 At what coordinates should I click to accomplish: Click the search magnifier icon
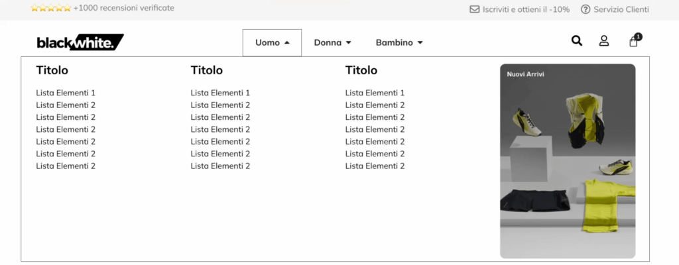click(x=577, y=41)
